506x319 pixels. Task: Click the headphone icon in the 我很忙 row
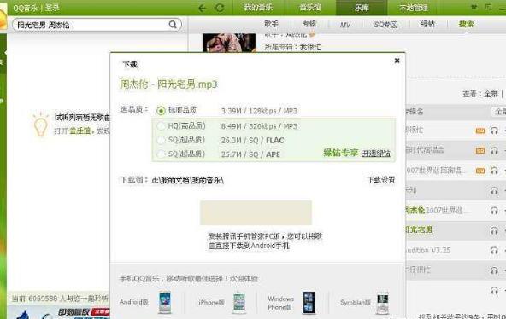tap(494, 130)
